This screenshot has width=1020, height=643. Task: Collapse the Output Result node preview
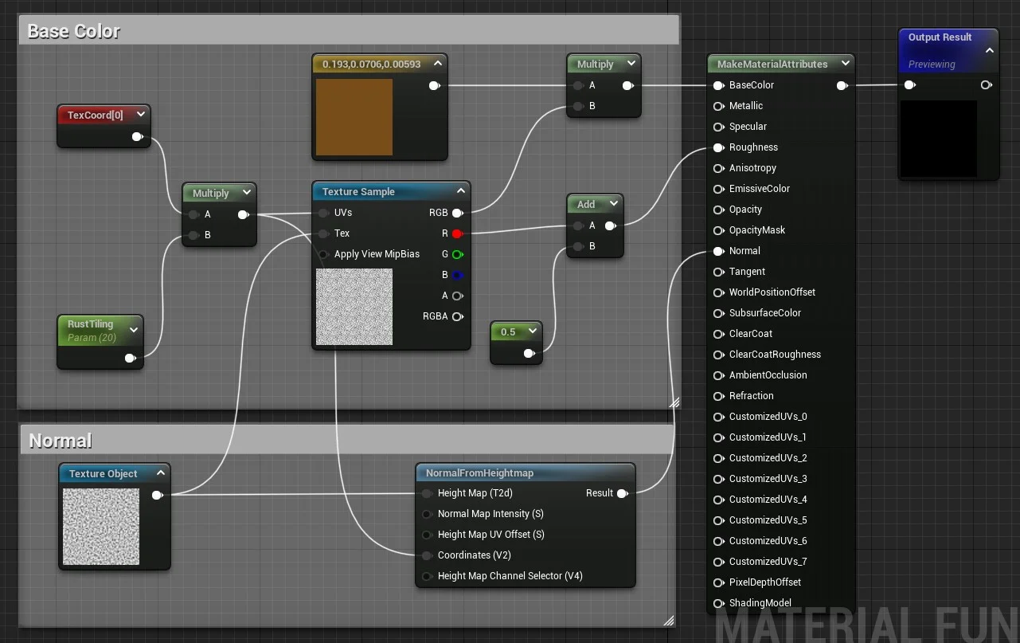(x=990, y=50)
